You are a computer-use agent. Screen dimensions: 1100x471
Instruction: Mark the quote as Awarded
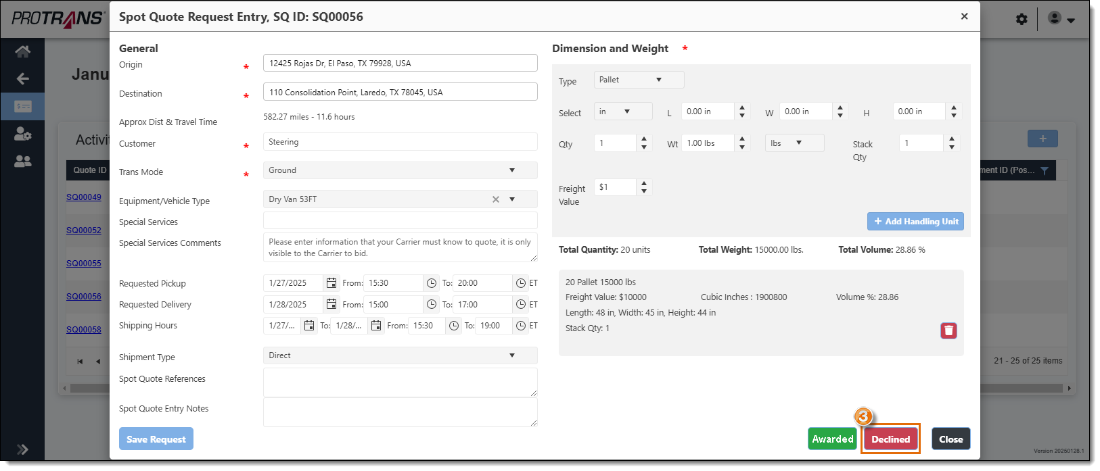click(x=833, y=439)
